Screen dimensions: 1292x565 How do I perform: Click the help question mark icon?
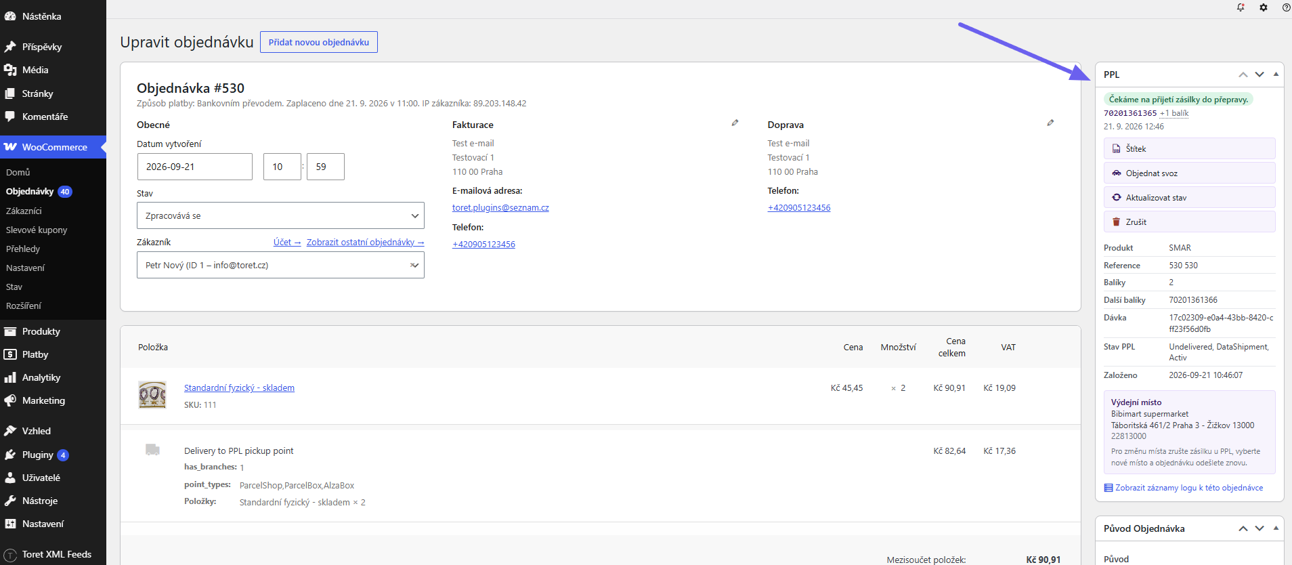tap(1286, 7)
